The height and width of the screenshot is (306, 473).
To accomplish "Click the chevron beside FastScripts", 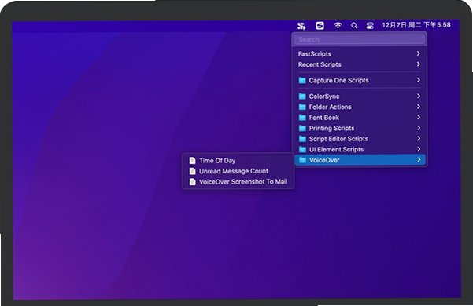I will 419,53.
